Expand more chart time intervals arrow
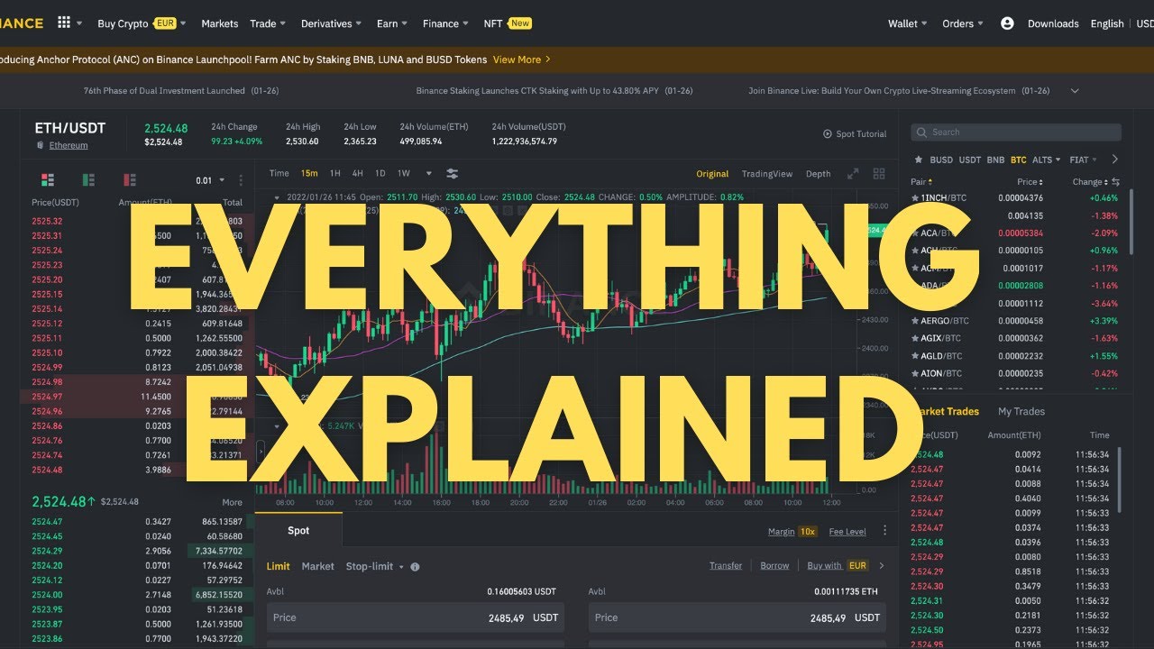 pos(428,173)
